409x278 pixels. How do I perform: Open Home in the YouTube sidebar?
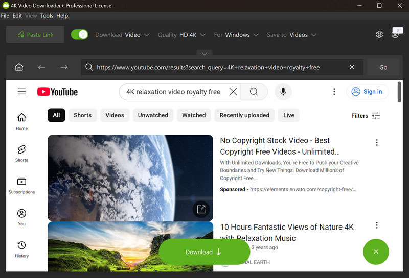pyautogui.click(x=21, y=121)
